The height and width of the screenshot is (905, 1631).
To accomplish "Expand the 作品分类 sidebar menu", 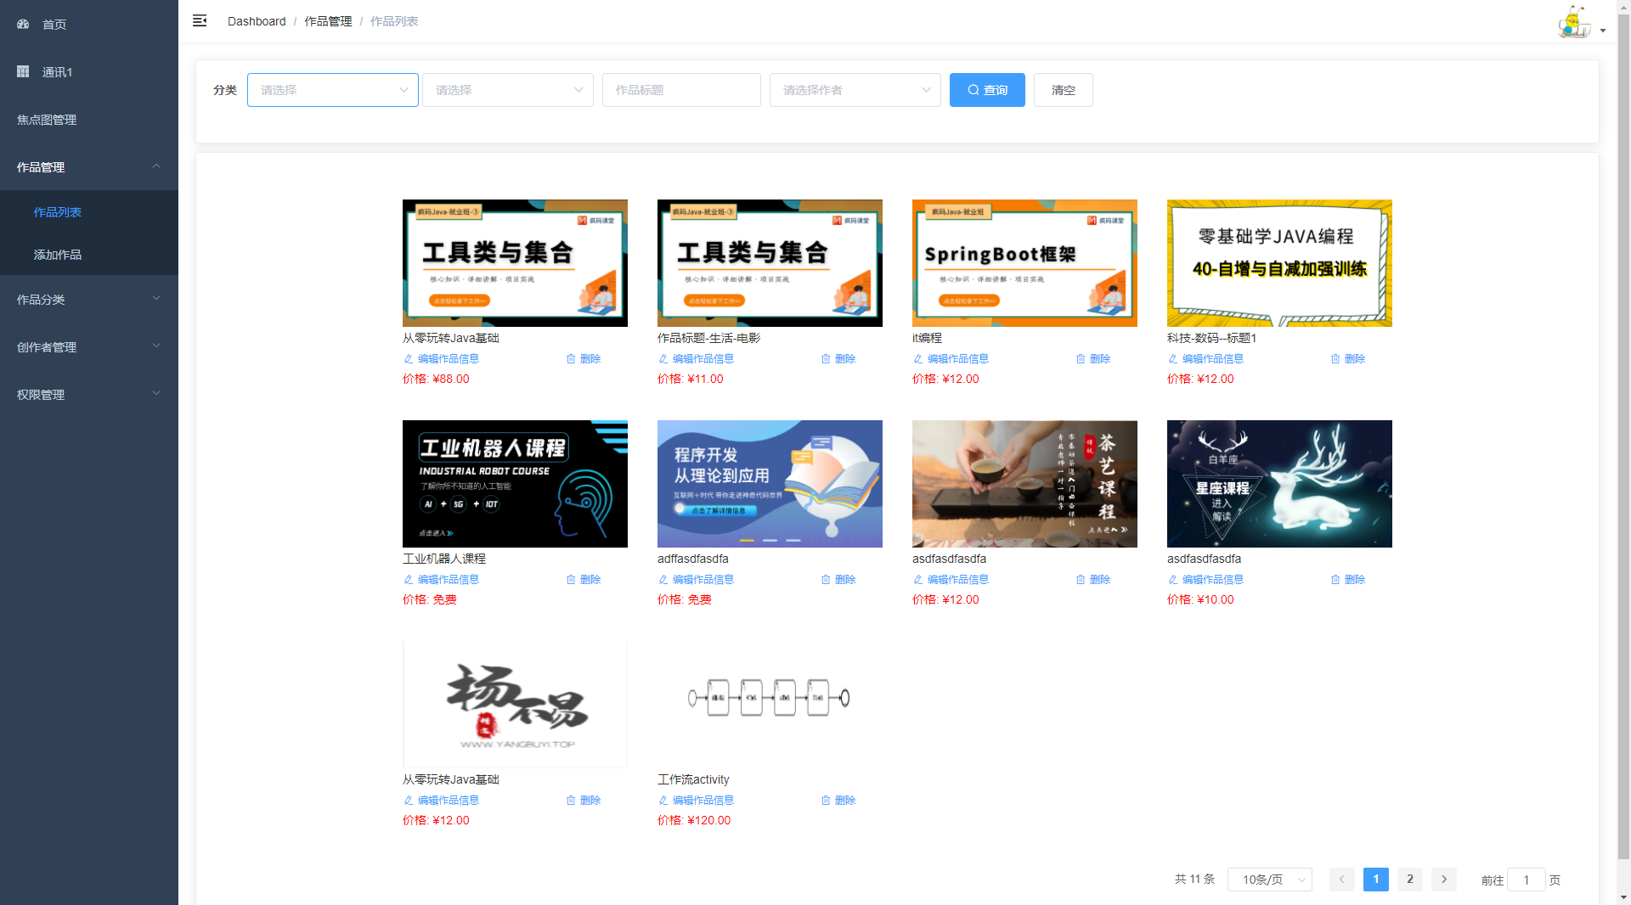I will 89,299.
